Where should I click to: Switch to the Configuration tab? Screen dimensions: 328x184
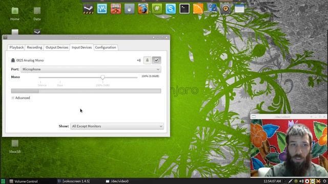point(106,48)
